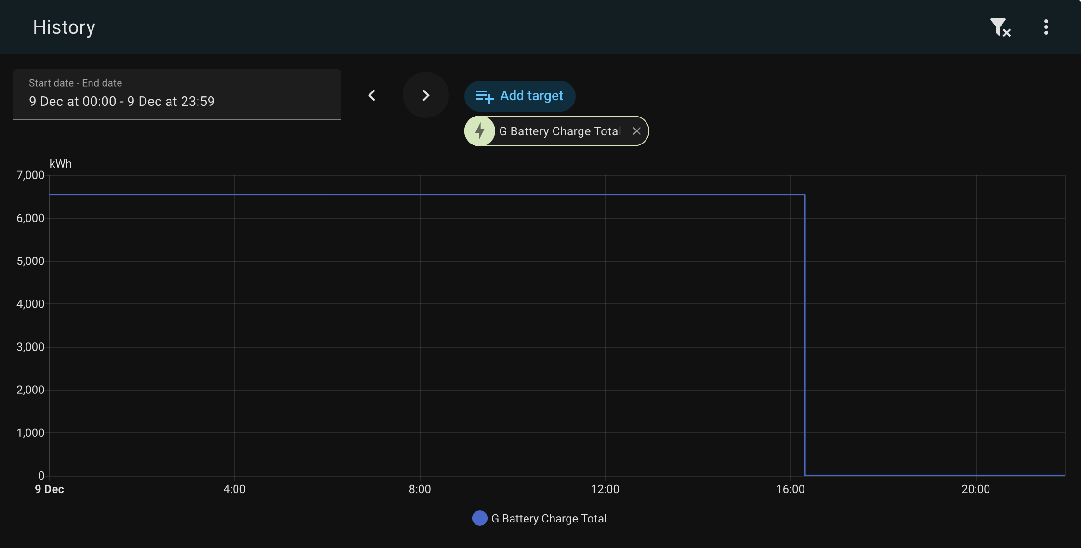Image resolution: width=1081 pixels, height=548 pixels.
Task: Click lightning bolt icon on entity chip
Action: click(x=480, y=131)
